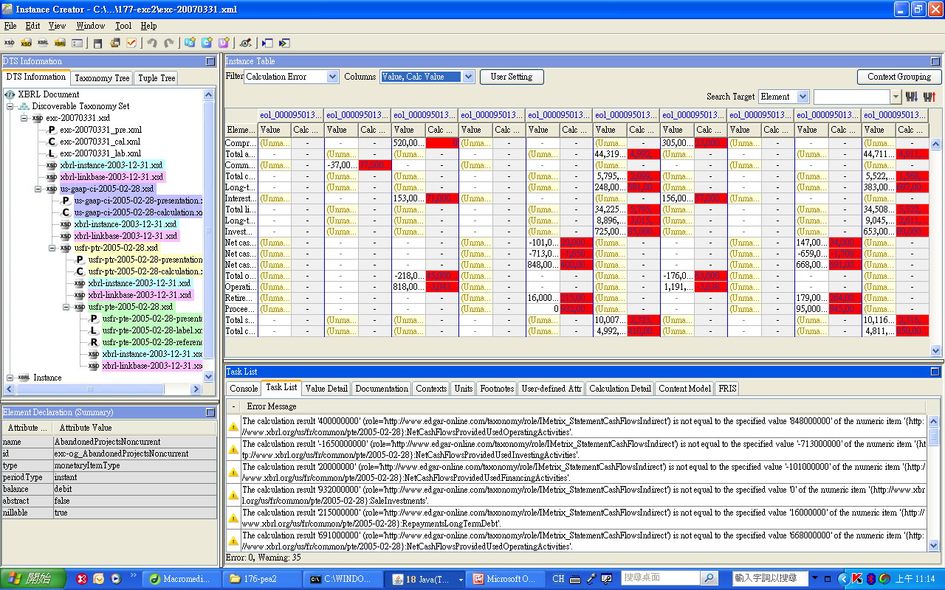
Task: Click the blue arrow panel toolbar icon
Action: click(267, 44)
